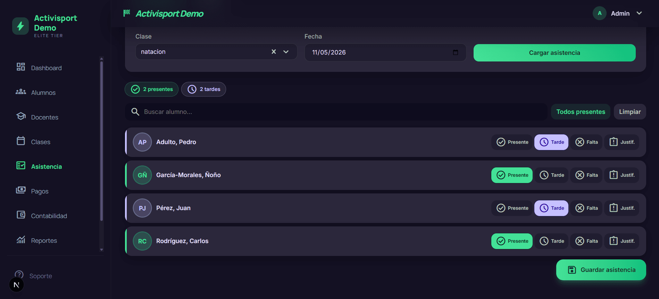This screenshot has height=299, width=659.
Task: Open Docentes via the graduation cap icon
Action: point(21,116)
